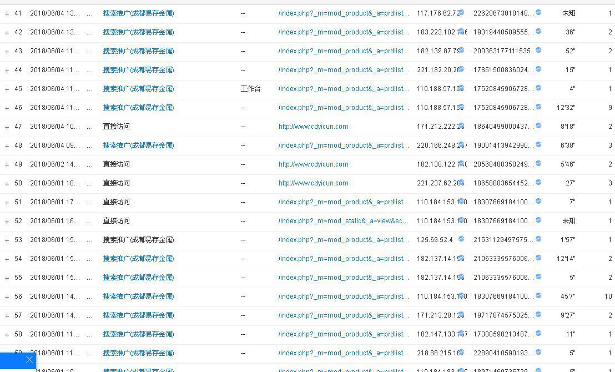Dismiss the blue popup via its X button
Viewport: 615px width, 372px height.
click(29, 360)
